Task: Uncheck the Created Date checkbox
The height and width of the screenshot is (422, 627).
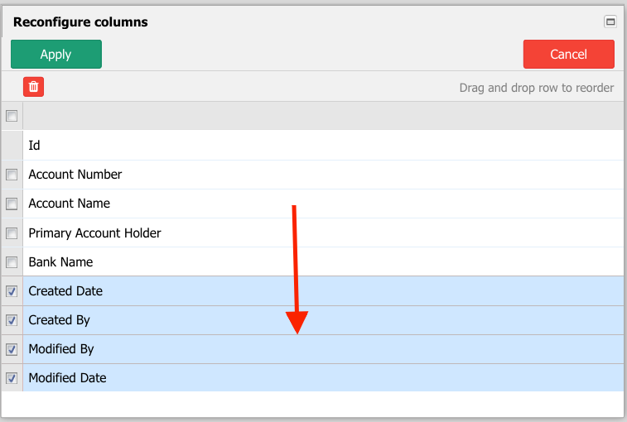Action: point(12,291)
